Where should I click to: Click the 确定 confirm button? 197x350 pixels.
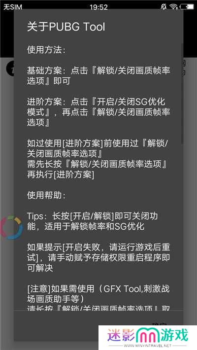pyautogui.click(x=160, y=325)
